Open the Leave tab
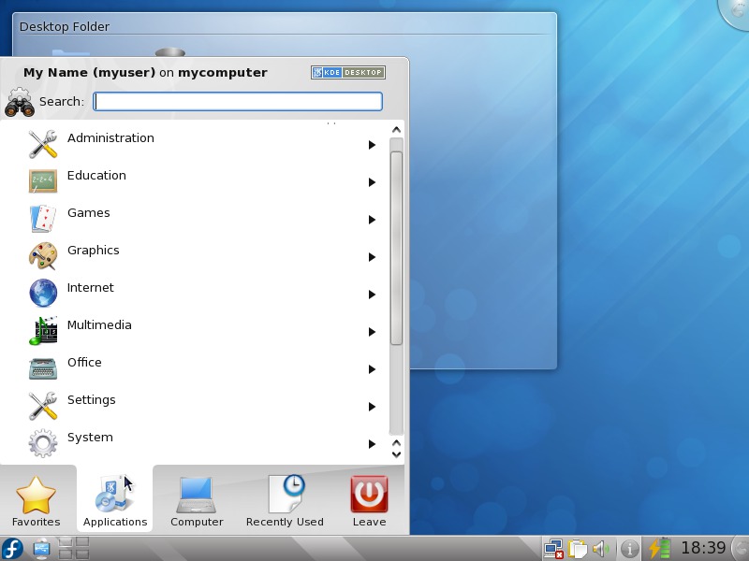 coord(369,500)
